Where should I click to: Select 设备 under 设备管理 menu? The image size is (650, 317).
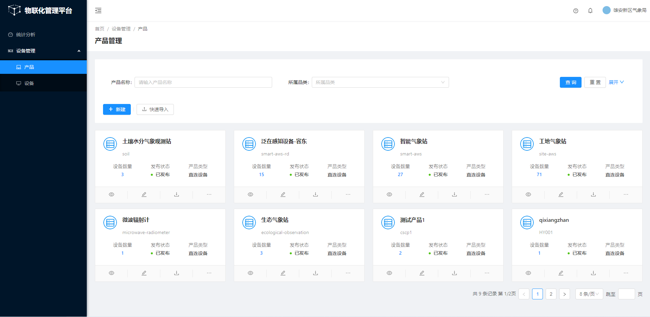pos(29,83)
